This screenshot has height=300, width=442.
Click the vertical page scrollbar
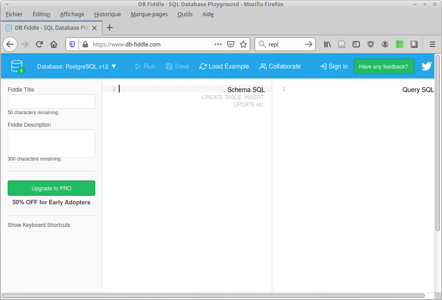tap(437, 143)
